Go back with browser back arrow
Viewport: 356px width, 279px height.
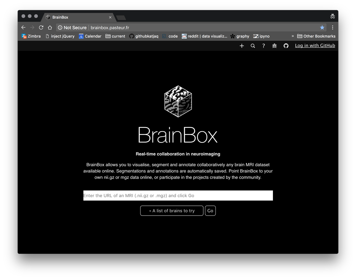tap(23, 28)
